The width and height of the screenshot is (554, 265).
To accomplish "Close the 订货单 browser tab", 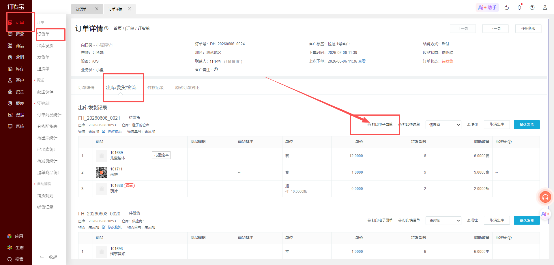I will point(97,9).
